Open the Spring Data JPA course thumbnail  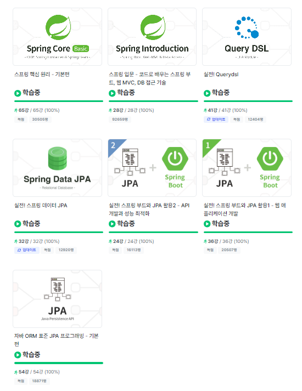[x=58, y=168]
